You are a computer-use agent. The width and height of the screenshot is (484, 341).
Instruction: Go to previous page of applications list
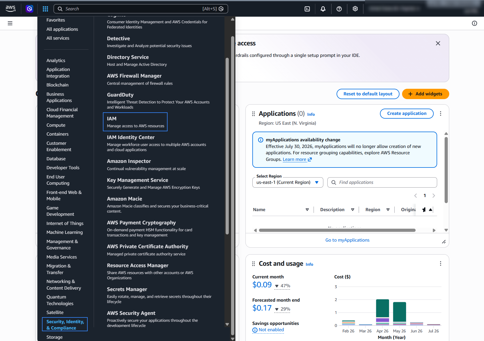pos(416,196)
